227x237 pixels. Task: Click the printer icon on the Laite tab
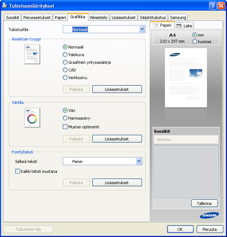[x=179, y=26]
